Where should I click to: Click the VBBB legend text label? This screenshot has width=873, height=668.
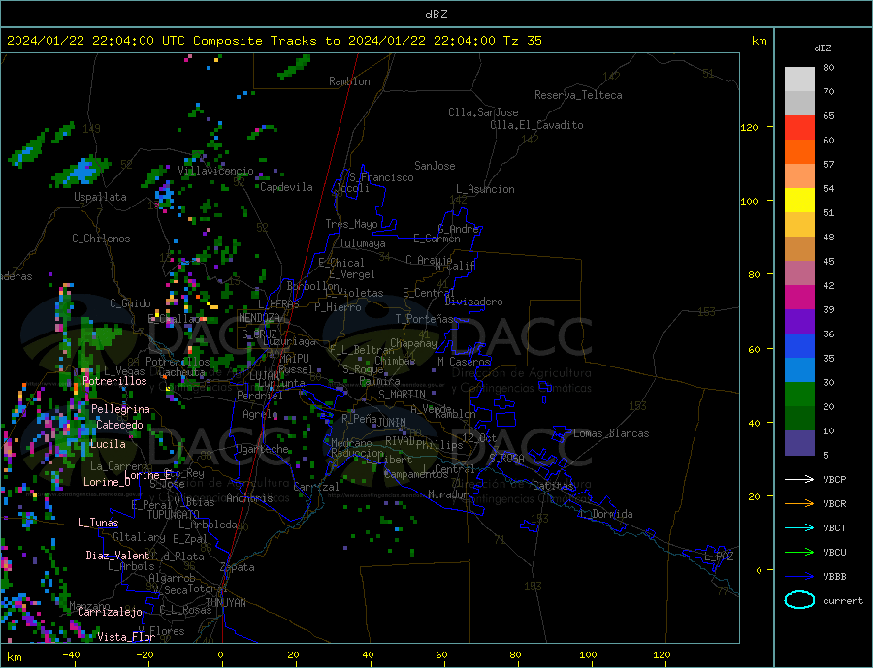click(x=834, y=577)
